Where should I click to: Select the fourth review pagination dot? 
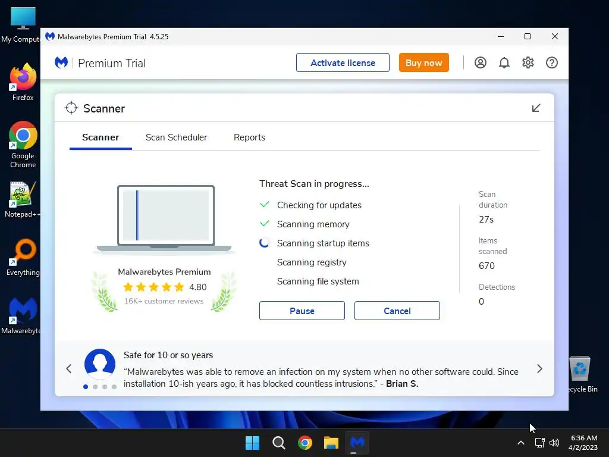[114, 387]
